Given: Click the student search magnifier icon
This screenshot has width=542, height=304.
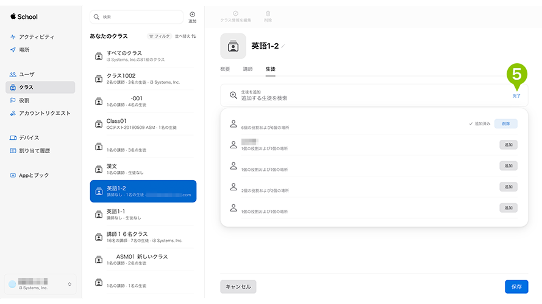Looking at the screenshot, I should click(x=234, y=95).
